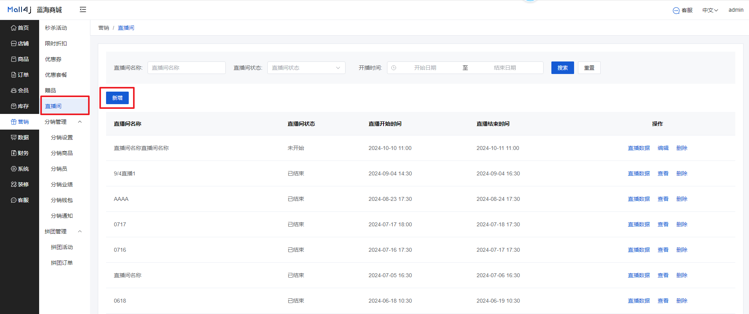Click the 直播开始时间 column header
Screen dimensions: 749x314
[385, 124]
